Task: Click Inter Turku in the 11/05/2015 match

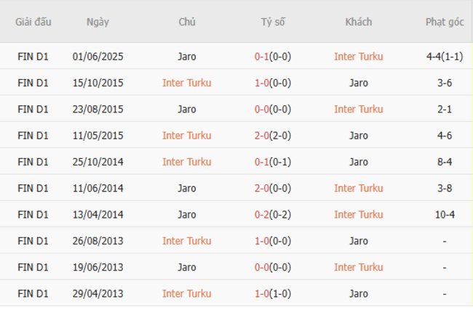Action: click(x=187, y=136)
